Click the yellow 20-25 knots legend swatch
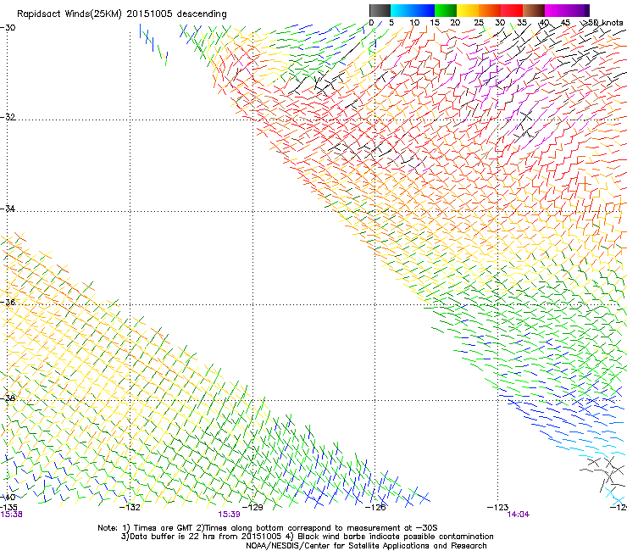627x551 pixels. 468,10
